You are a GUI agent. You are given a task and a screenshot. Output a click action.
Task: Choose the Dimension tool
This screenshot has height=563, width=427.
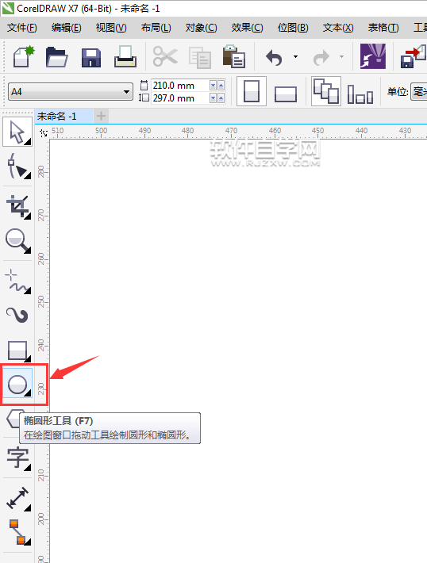(17, 498)
